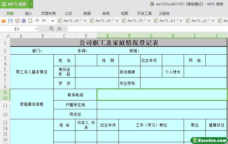This screenshot has width=228, height=144.
Task: Click the 联系电话 cell
Action: click(x=75, y=95)
